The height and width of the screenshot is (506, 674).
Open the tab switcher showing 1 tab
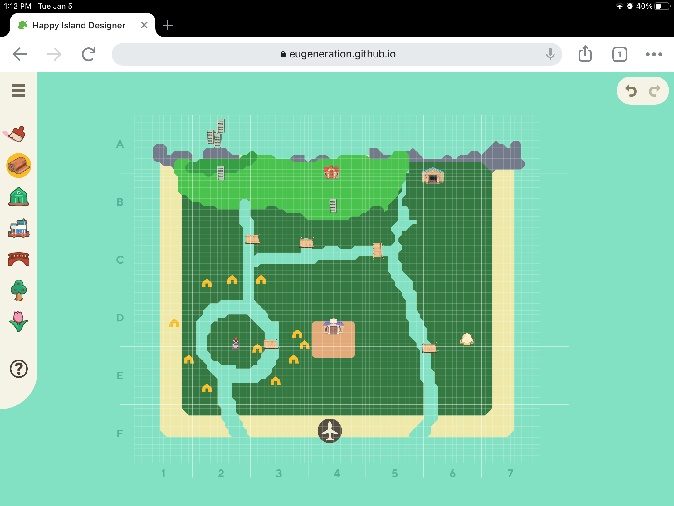[620, 55]
